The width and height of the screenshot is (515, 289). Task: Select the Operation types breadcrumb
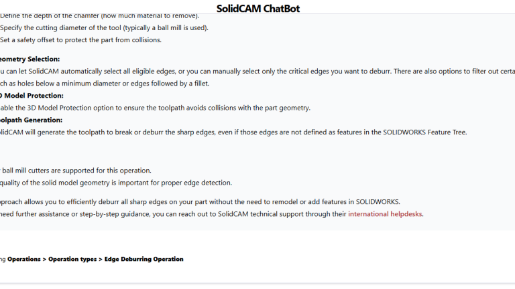pos(72,259)
